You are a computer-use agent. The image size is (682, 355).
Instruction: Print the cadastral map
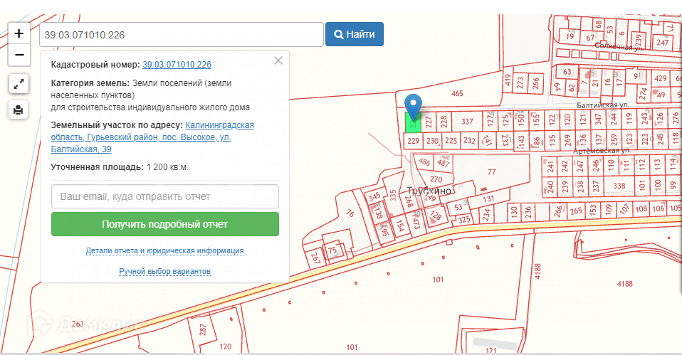19,110
